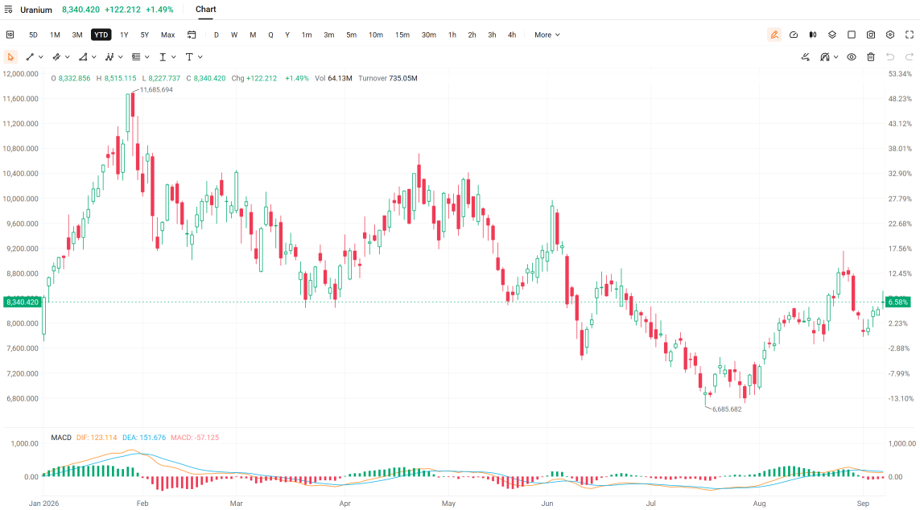Delete drawings with the trash icon
This screenshot has width=920, height=510.
(871, 57)
